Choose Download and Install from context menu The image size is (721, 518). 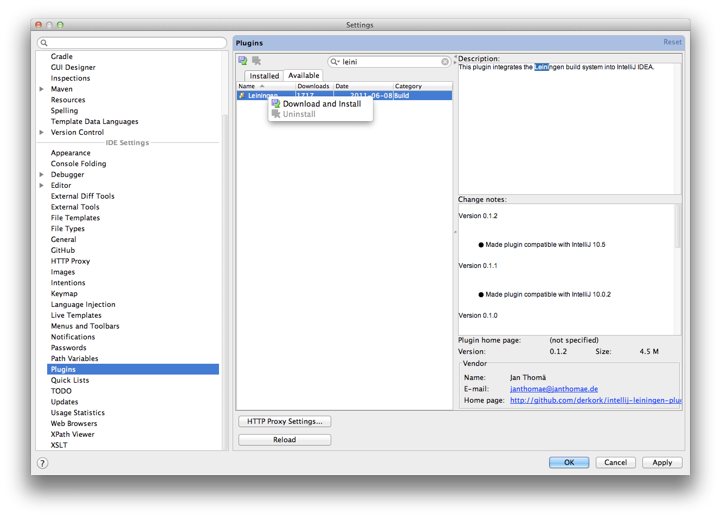coord(321,104)
